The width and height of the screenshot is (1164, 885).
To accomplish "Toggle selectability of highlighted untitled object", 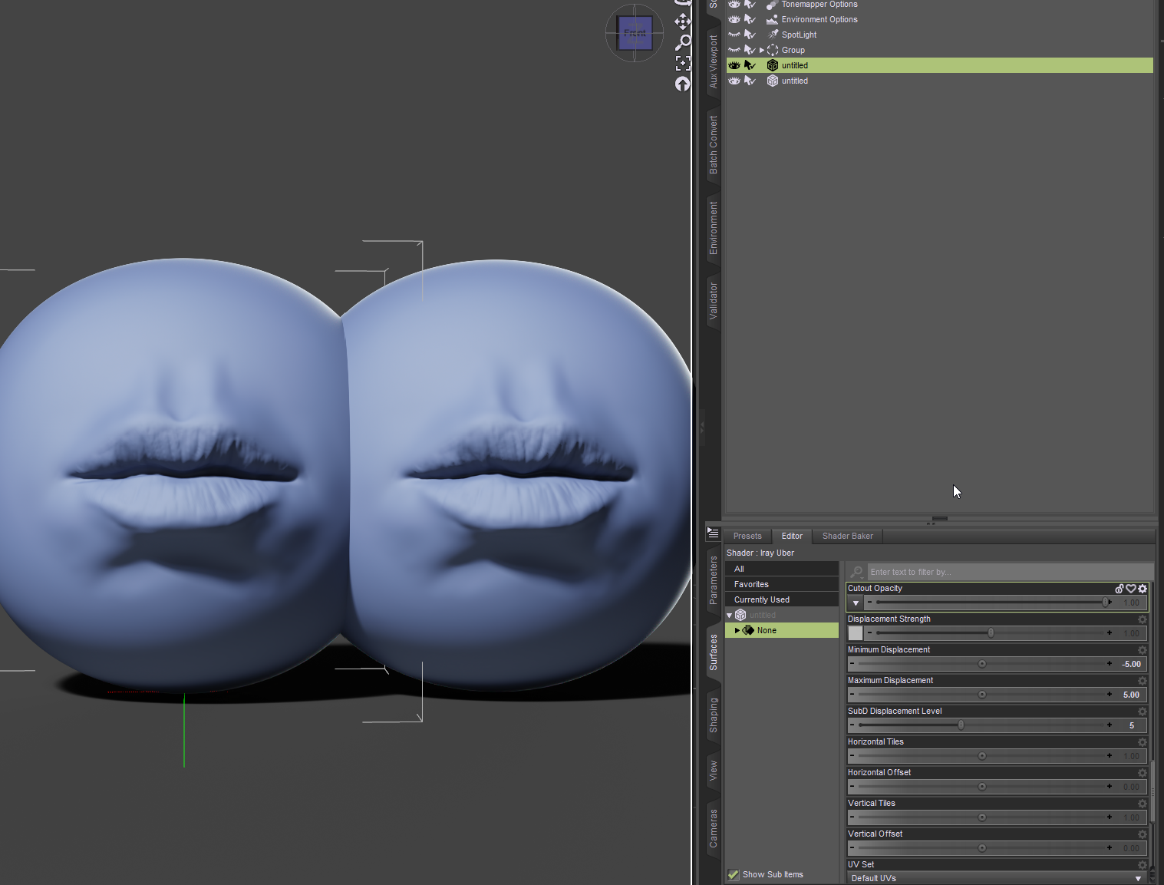I will pos(750,65).
